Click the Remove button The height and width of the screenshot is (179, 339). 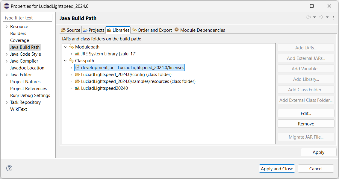(306, 124)
